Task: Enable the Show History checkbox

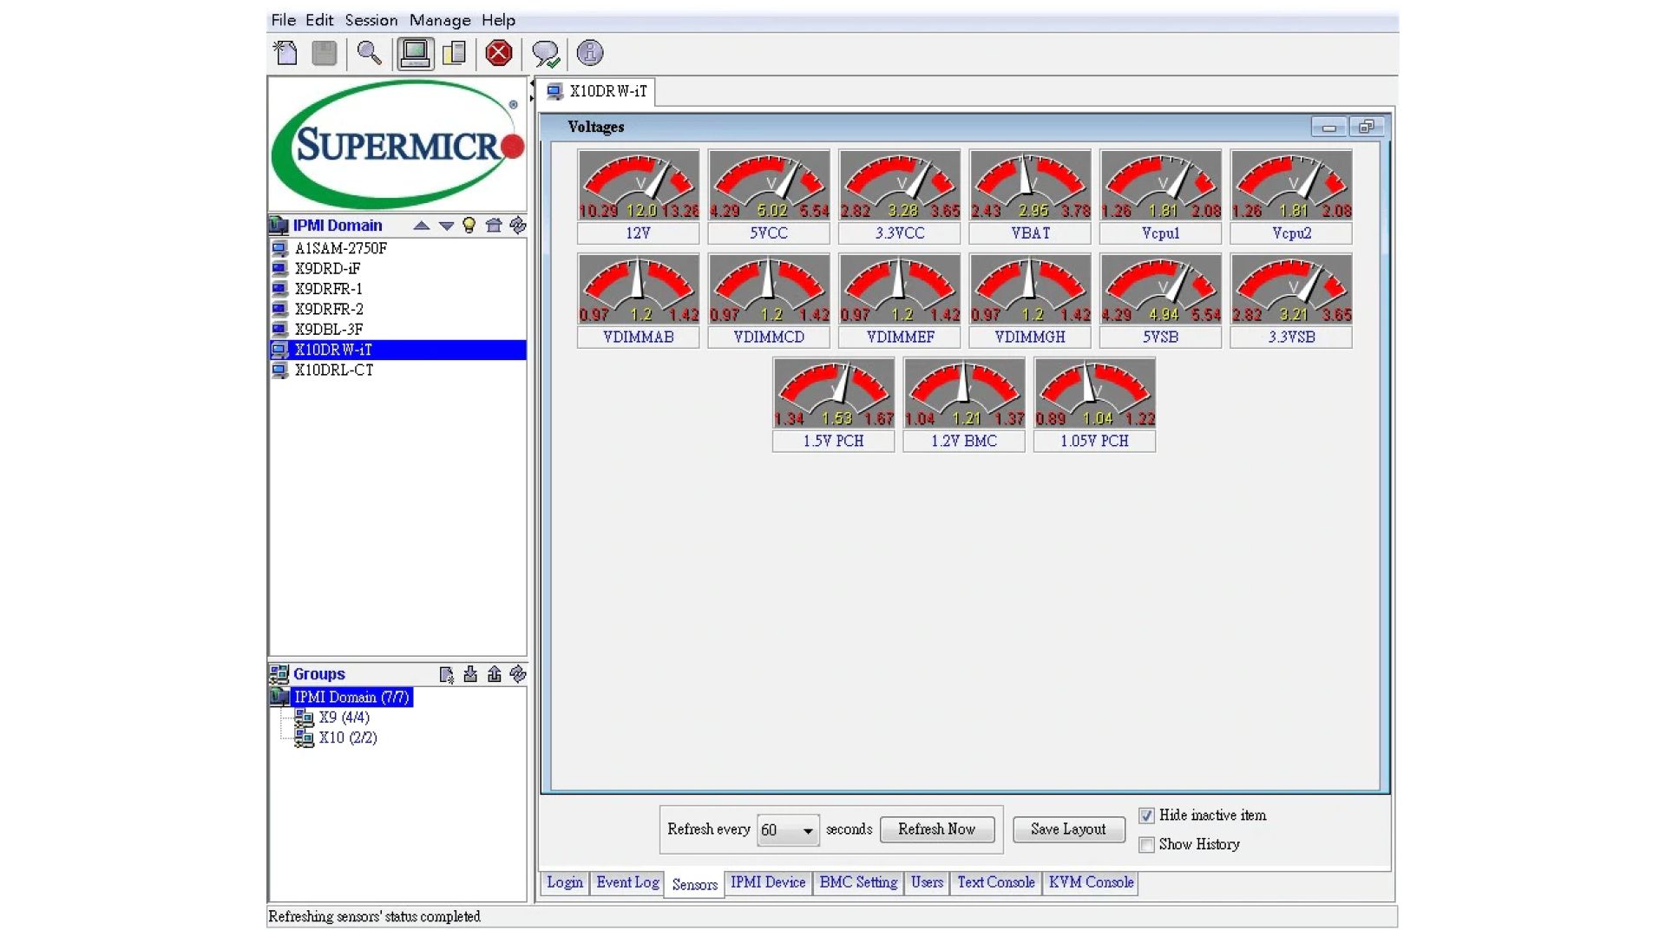Action: tap(1146, 845)
